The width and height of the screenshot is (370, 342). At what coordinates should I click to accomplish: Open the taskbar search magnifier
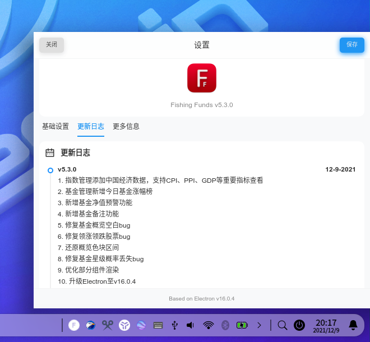(x=283, y=325)
